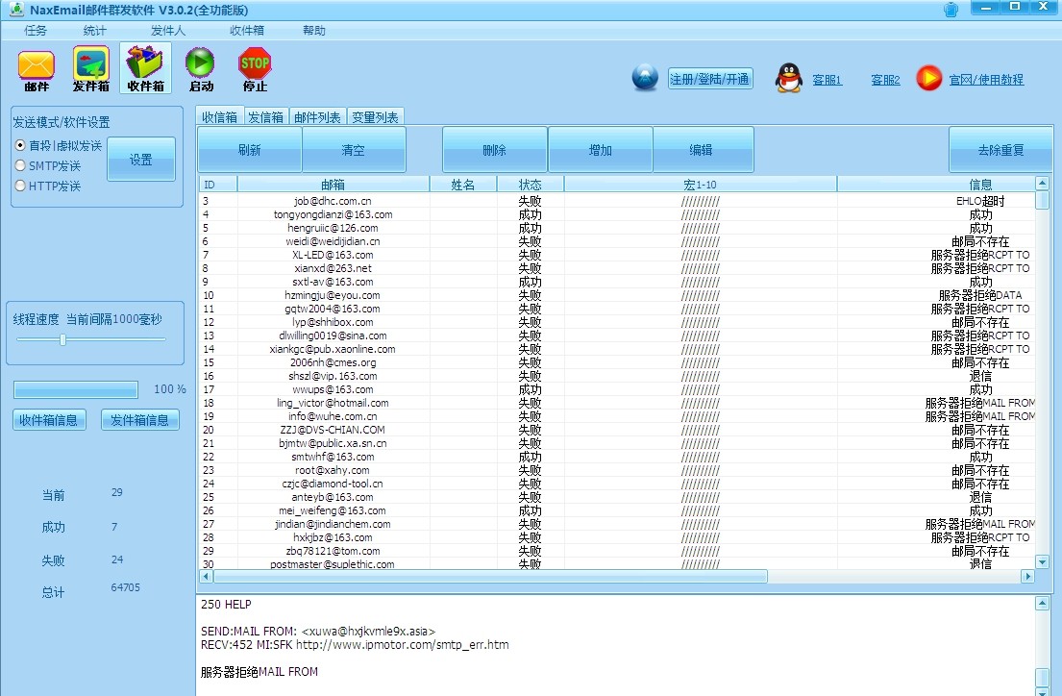The width and height of the screenshot is (1062, 696).
Task: Click the log panel scroll-up arrow
Action: (1043, 603)
